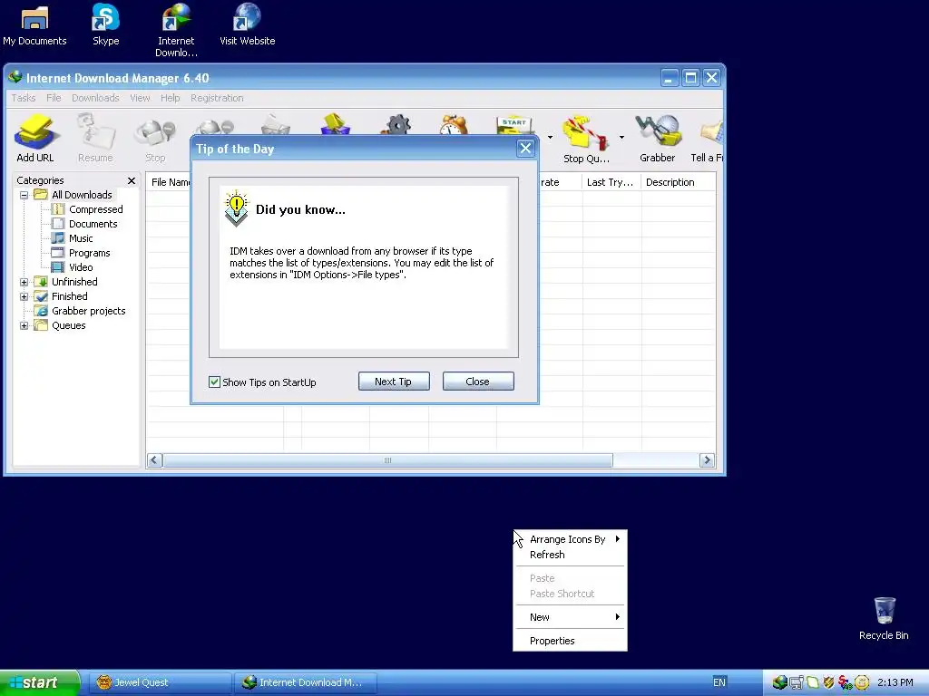Open the Tasks menu
The height and width of the screenshot is (696, 929).
point(24,98)
